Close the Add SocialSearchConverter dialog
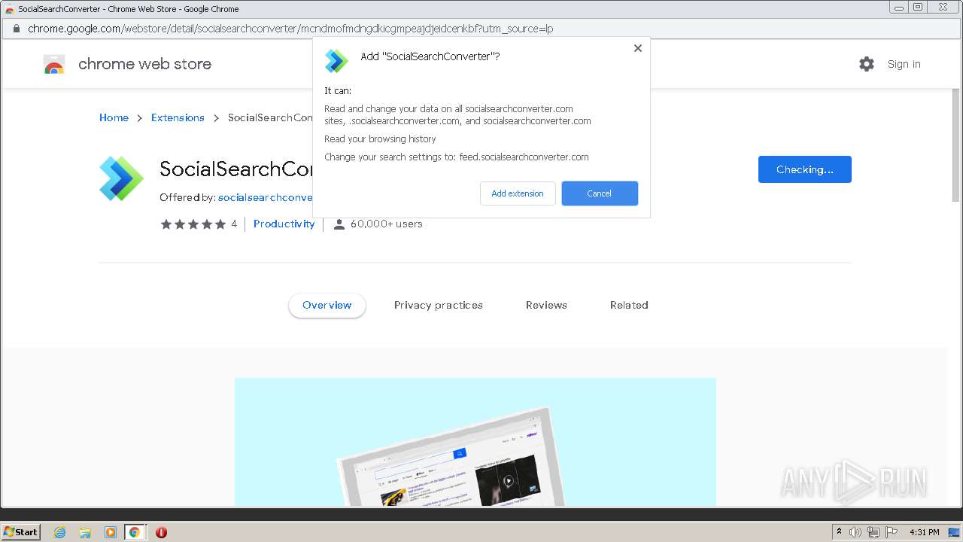Viewport: 963px width, 542px height. pyautogui.click(x=637, y=48)
